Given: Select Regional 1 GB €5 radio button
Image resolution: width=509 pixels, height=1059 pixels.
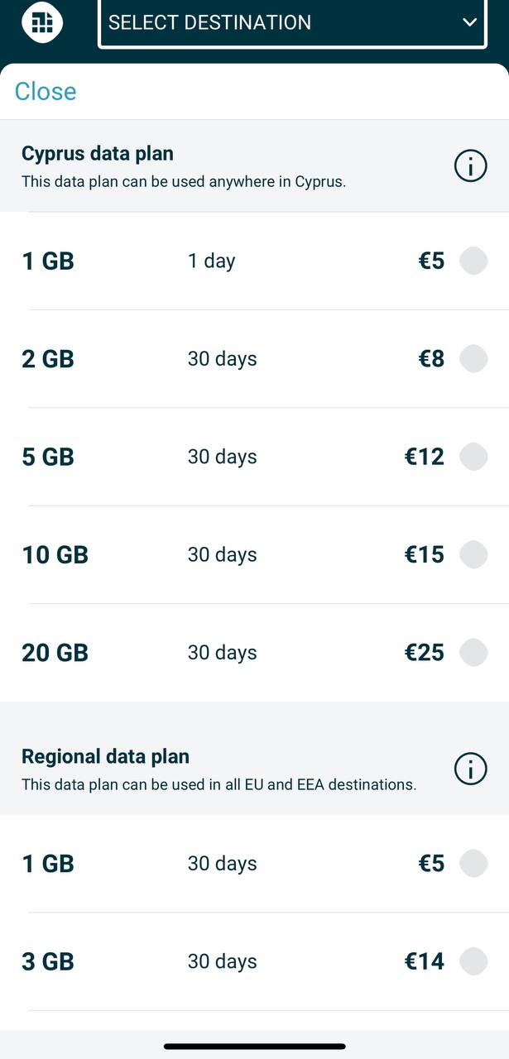Looking at the screenshot, I should [x=473, y=864].
